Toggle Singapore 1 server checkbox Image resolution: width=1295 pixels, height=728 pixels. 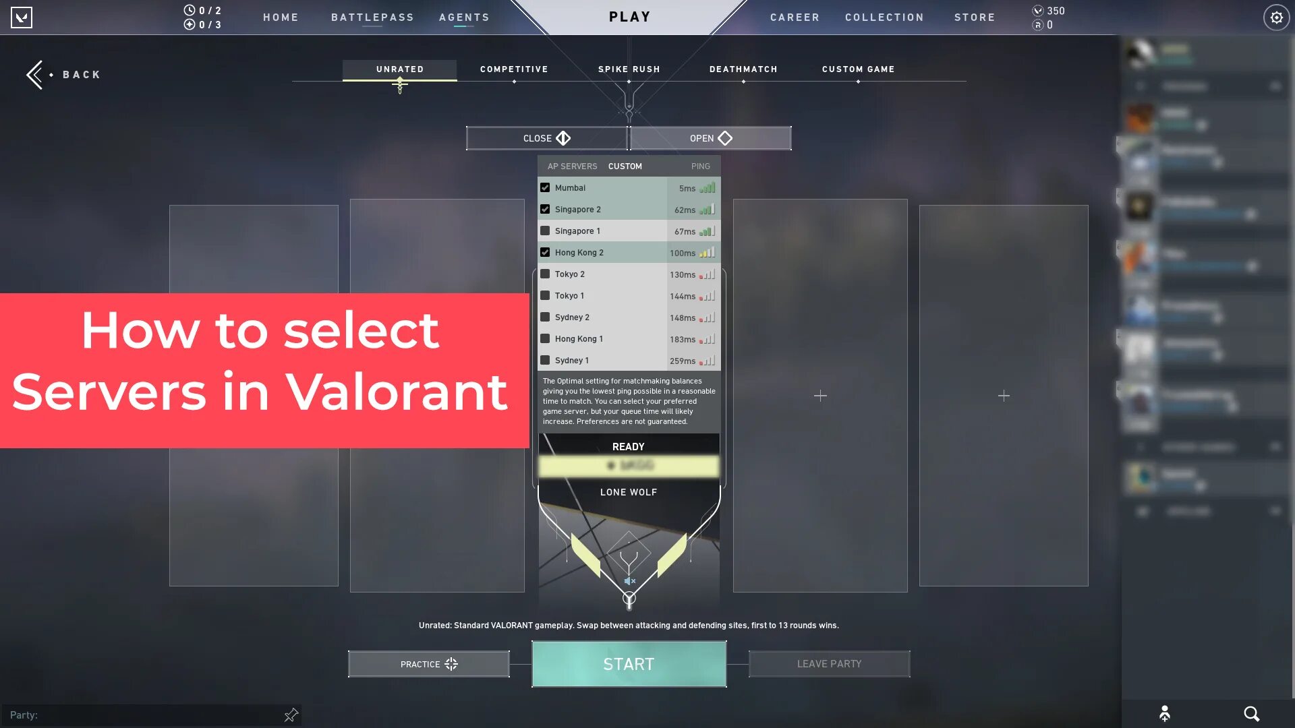(545, 231)
